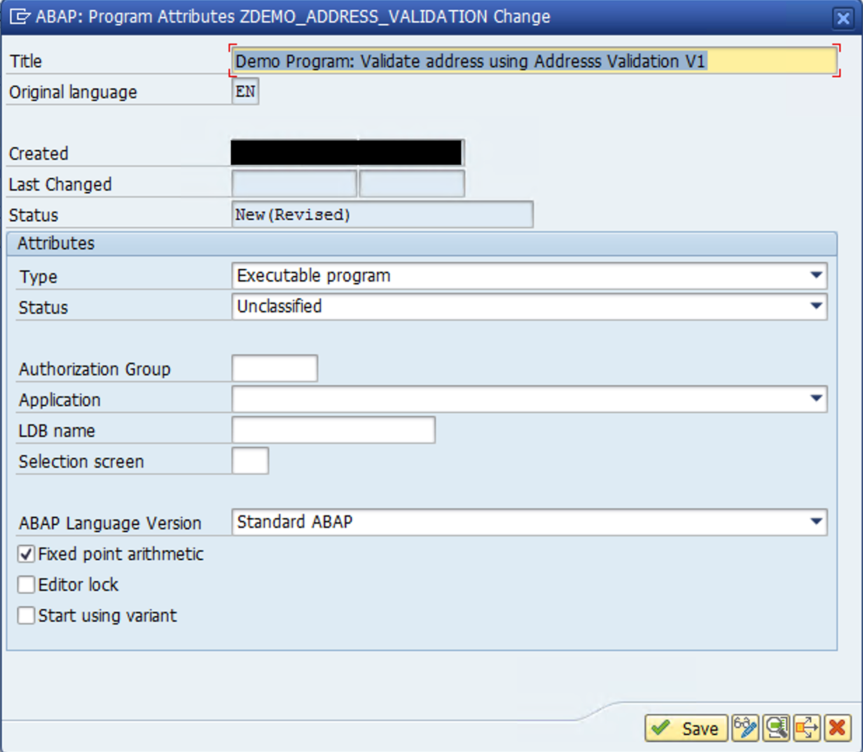Open the Application dropdown list
Viewport: 863px width, 752px height.
pos(816,399)
